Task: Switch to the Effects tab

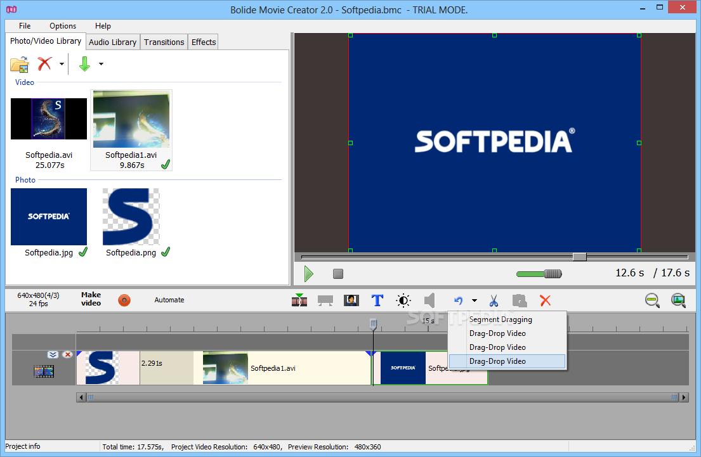Action: coord(204,42)
